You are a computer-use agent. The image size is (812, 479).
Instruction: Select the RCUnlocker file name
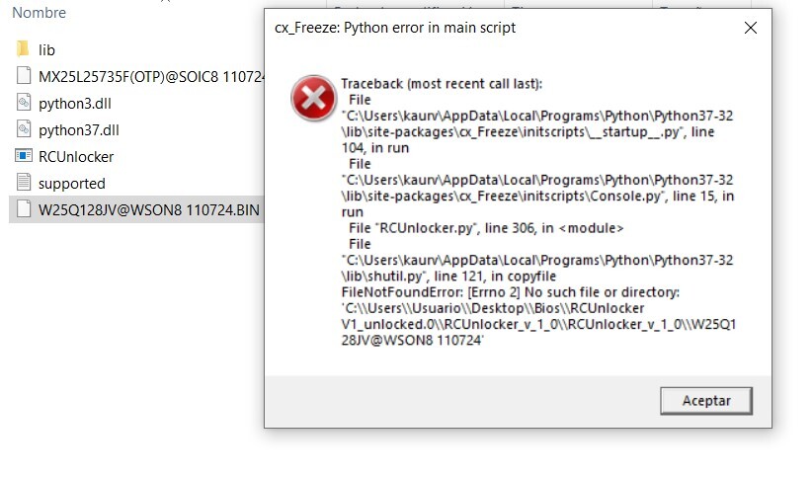76,156
